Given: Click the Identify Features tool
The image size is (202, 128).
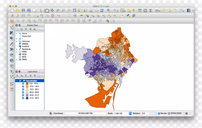Looking at the screenshot, I should pos(109,11).
